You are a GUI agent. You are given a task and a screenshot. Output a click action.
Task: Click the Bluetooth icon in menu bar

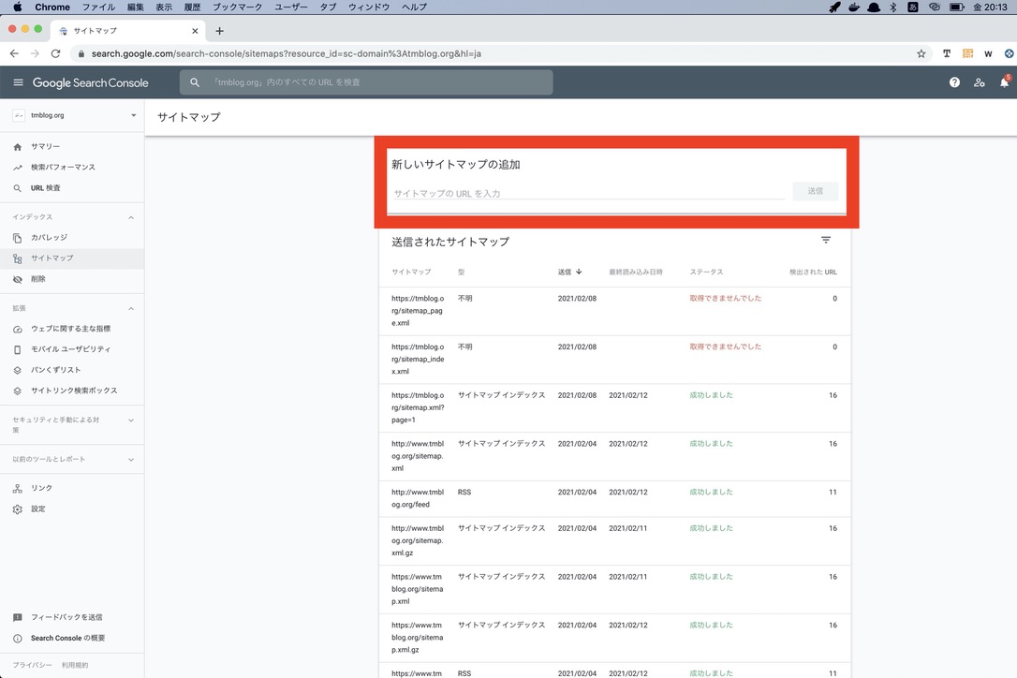click(x=893, y=7)
